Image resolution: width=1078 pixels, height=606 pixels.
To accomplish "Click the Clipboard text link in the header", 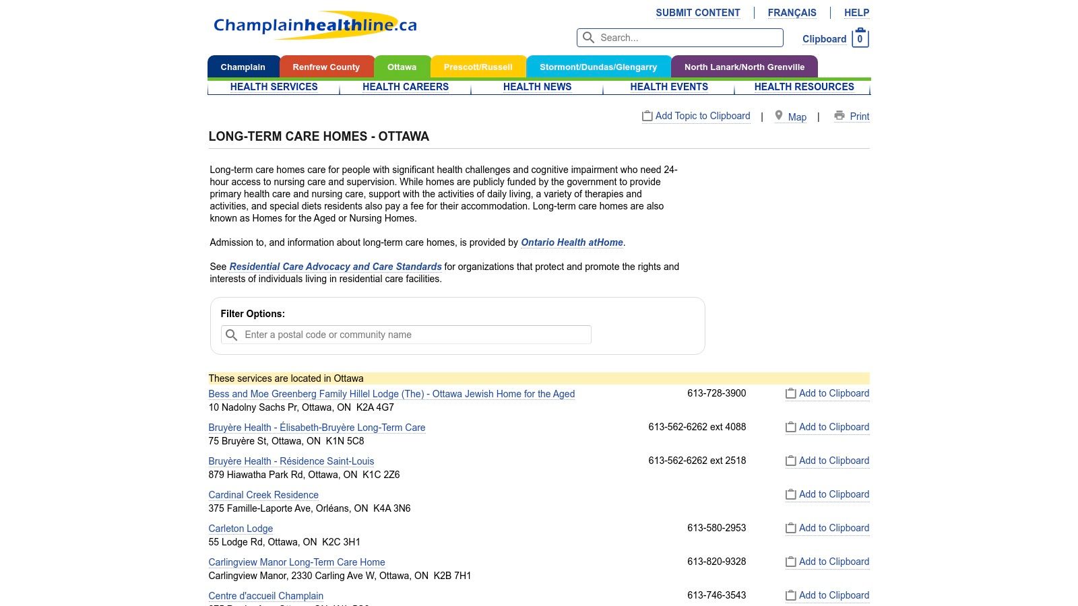I will [x=824, y=39].
